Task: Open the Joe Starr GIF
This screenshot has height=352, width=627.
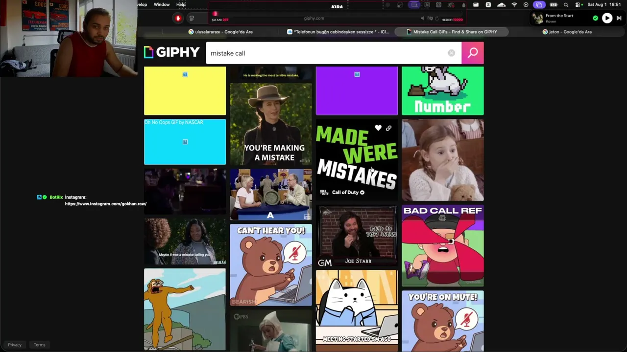Action: pyautogui.click(x=357, y=236)
